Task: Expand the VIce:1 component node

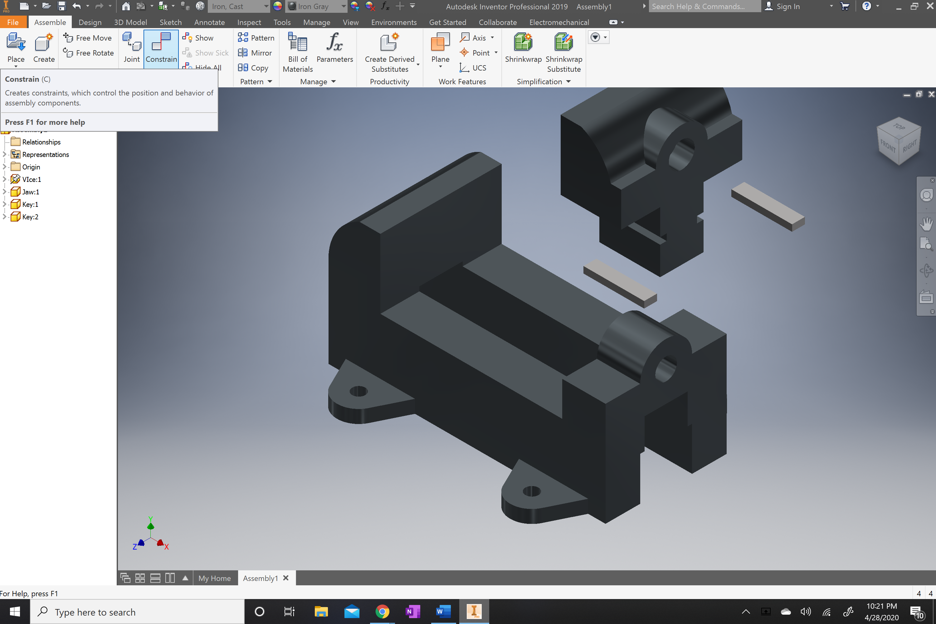Action: pyautogui.click(x=4, y=179)
